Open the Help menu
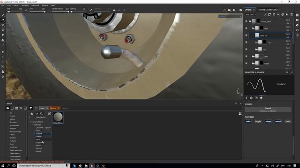Screen dimensions: 300x168 pyautogui.click(x=53, y=6)
